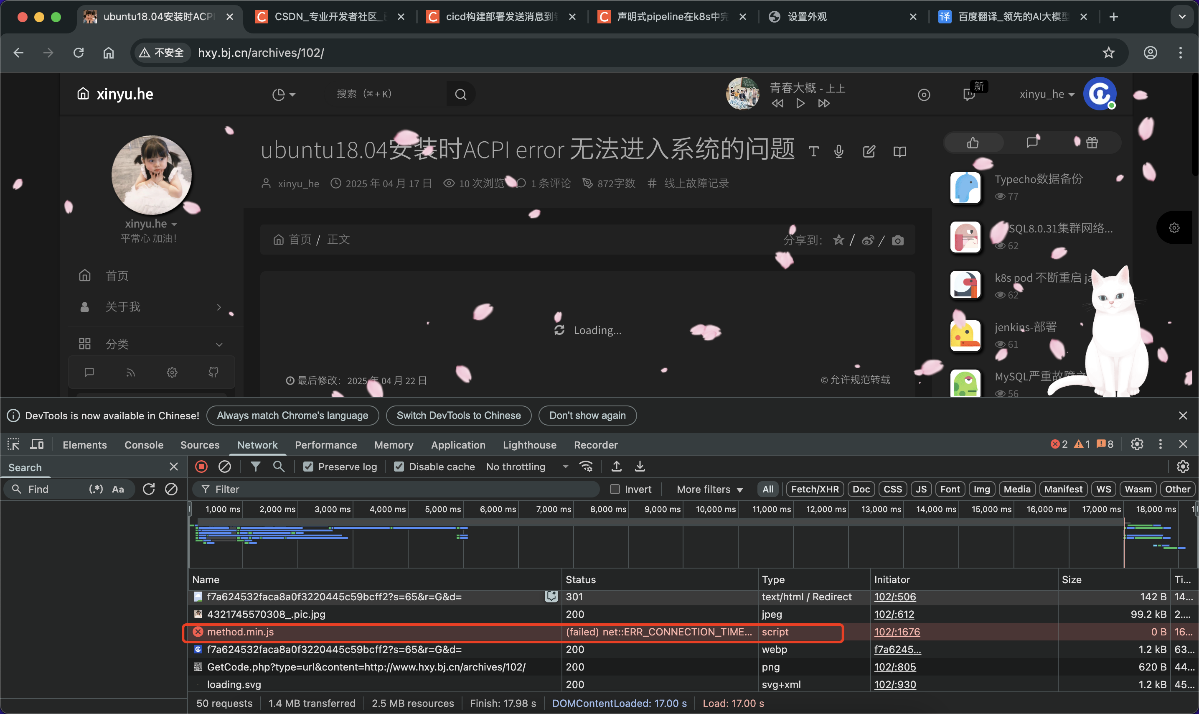This screenshot has height=714, width=1199.
Task: Open the More filters dropdown
Action: click(x=710, y=490)
